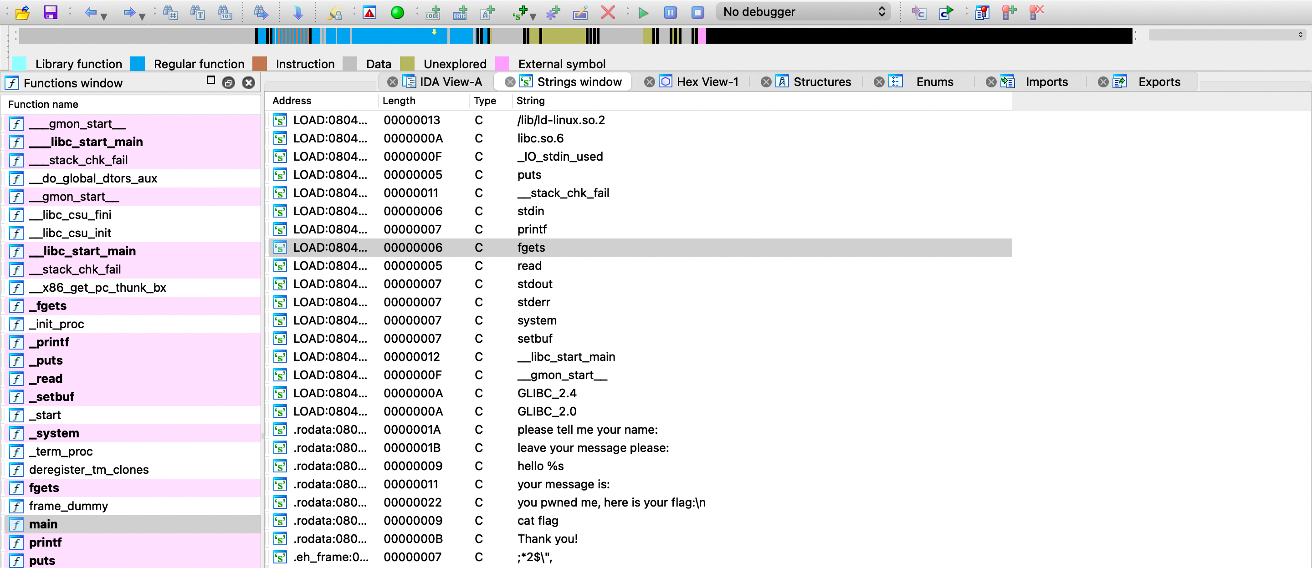This screenshot has width=1312, height=568.
Task: Select _system in the Functions list
Action: pyautogui.click(x=54, y=433)
